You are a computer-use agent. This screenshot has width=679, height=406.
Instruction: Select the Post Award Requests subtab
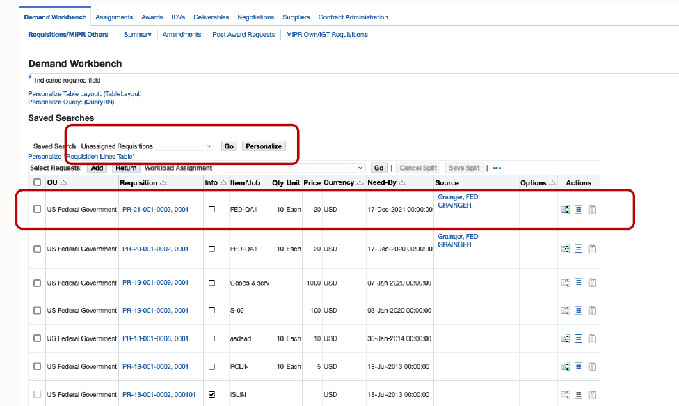243,35
